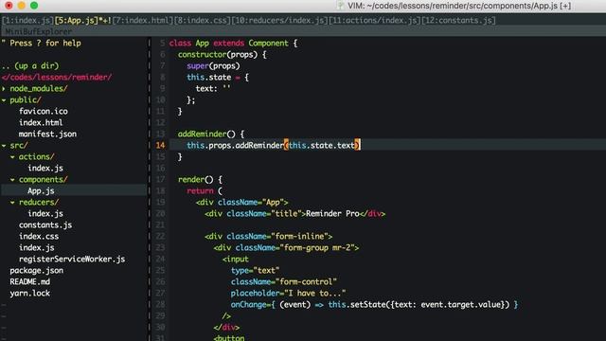The image size is (606, 341).
Task: Click the highlighted closing parenthesis on line 14
Action: (x=358, y=145)
